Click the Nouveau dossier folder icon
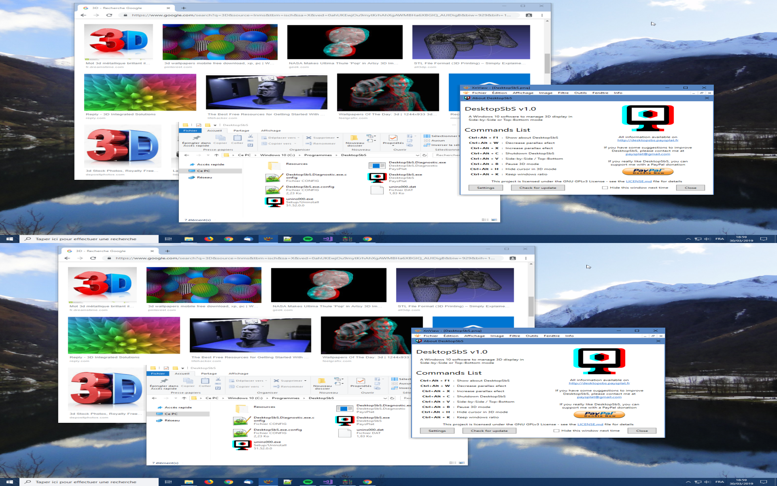Image resolution: width=777 pixels, height=486 pixels. [354, 138]
